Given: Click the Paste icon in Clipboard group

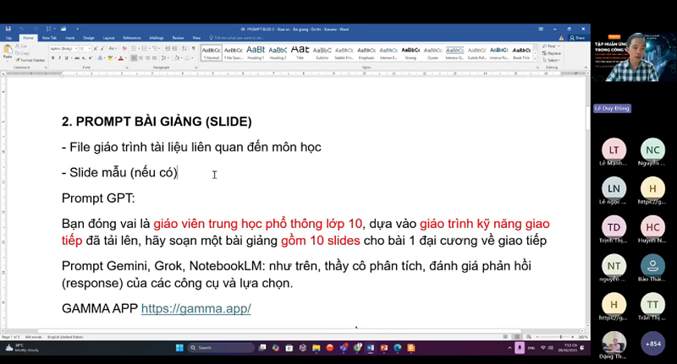Looking at the screenshot, I should pos(9,53).
